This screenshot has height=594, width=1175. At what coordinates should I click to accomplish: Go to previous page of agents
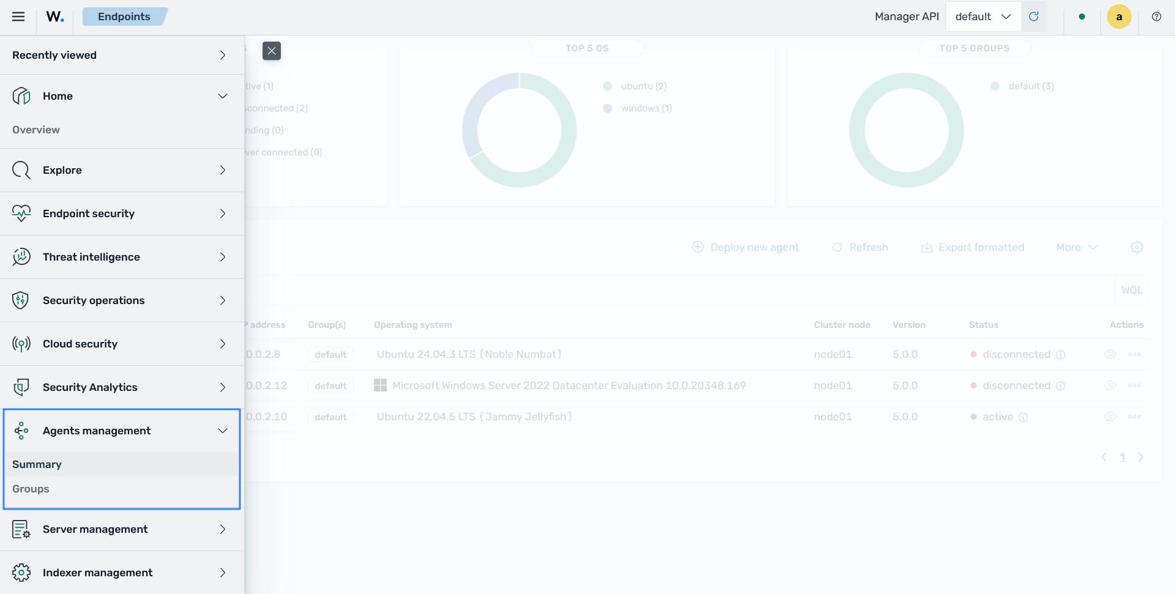click(x=1104, y=457)
